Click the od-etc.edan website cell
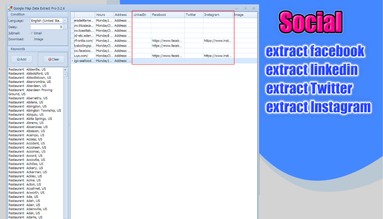This screenshot has height=219, width=383. (x=85, y=35)
